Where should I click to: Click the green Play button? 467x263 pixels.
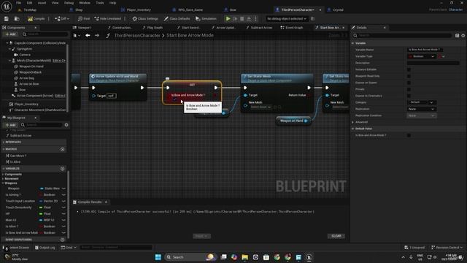[x=228, y=19]
